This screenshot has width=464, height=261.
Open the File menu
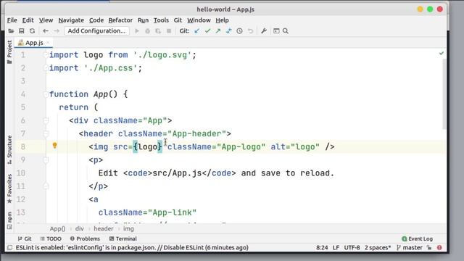click(12, 20)
